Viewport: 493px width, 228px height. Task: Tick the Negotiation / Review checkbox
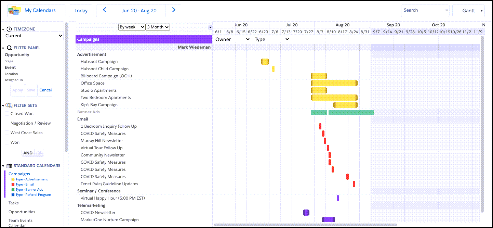[x=7, y=123]
